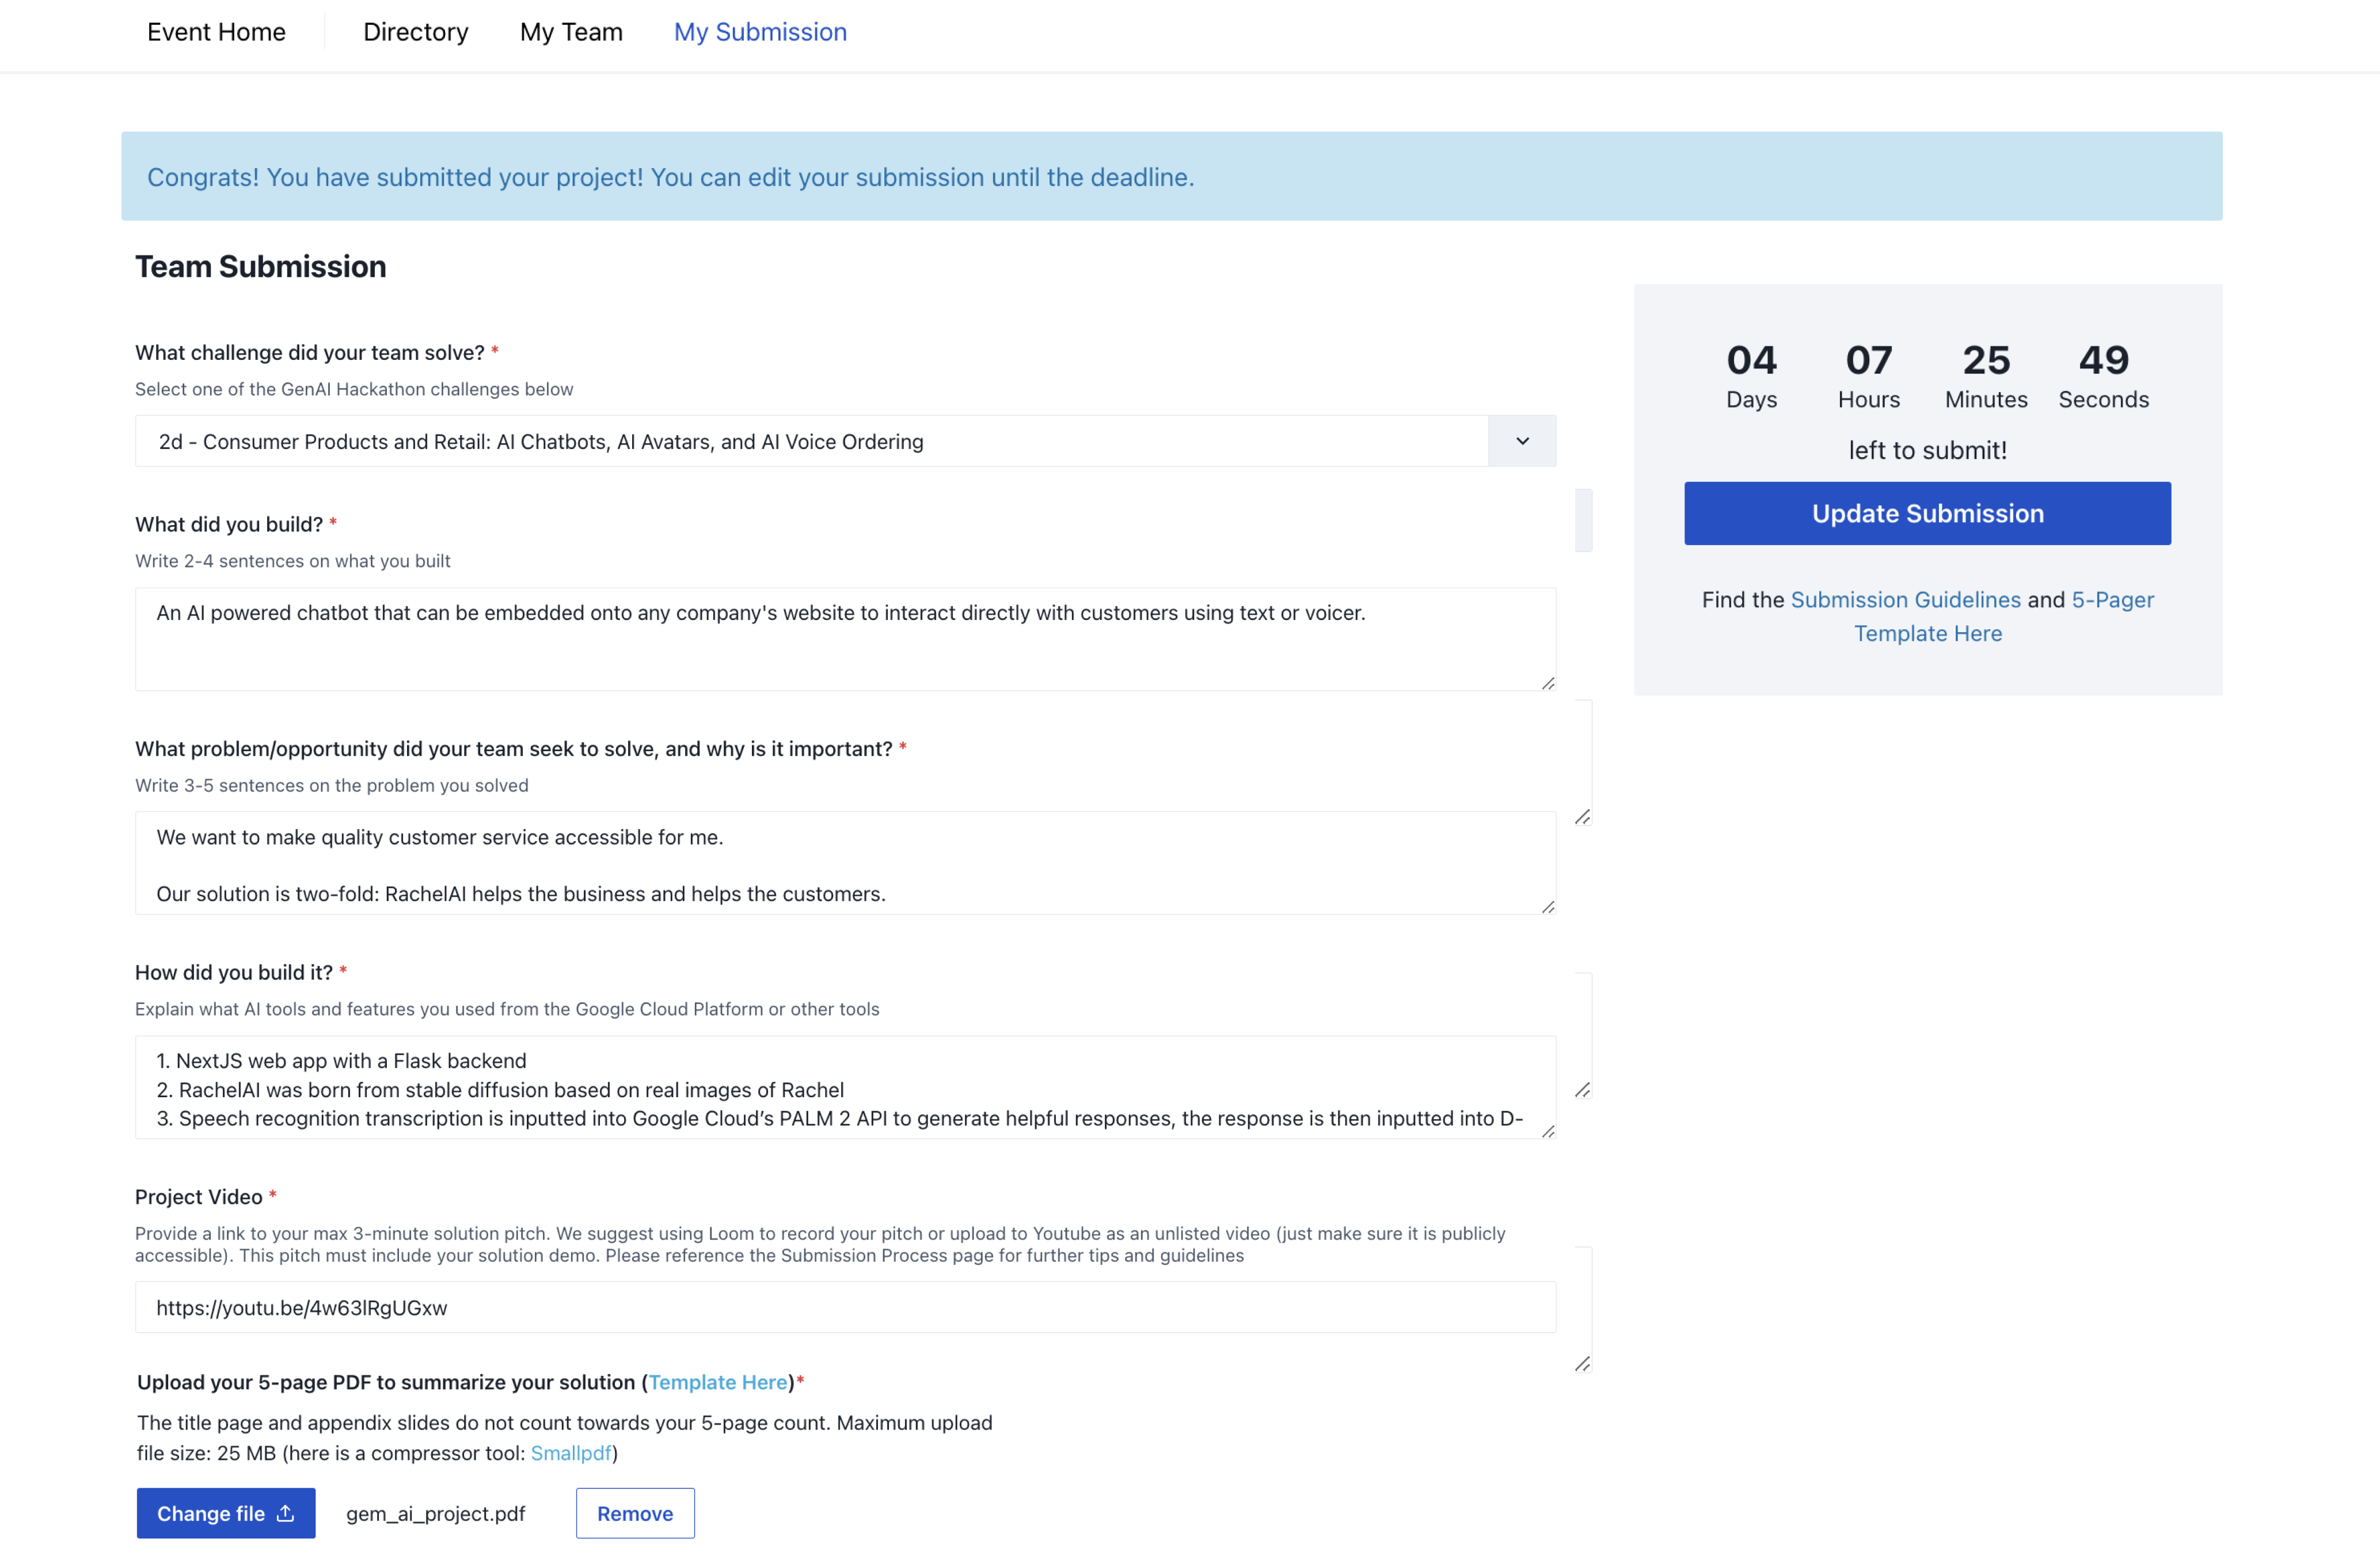Viewport: 2380px width, 1563px height.
Task: Open the Submission Guidelines link
Action: [x=1904, y=599]
